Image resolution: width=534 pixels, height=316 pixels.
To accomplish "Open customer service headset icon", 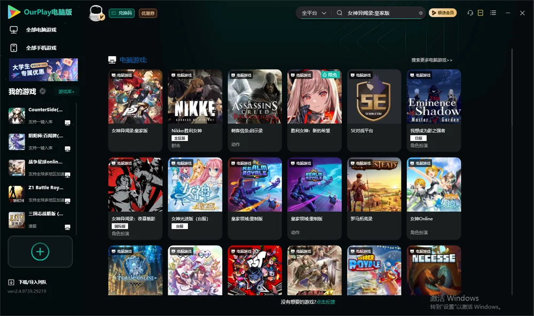I will tap(470, 13).
